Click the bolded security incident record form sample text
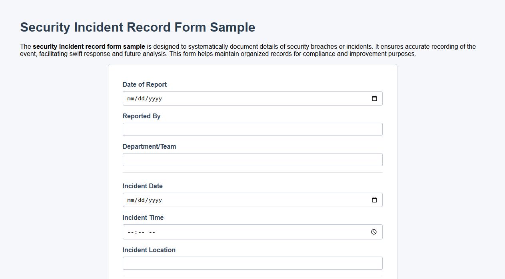505x279 pixels. pos(89,46)
